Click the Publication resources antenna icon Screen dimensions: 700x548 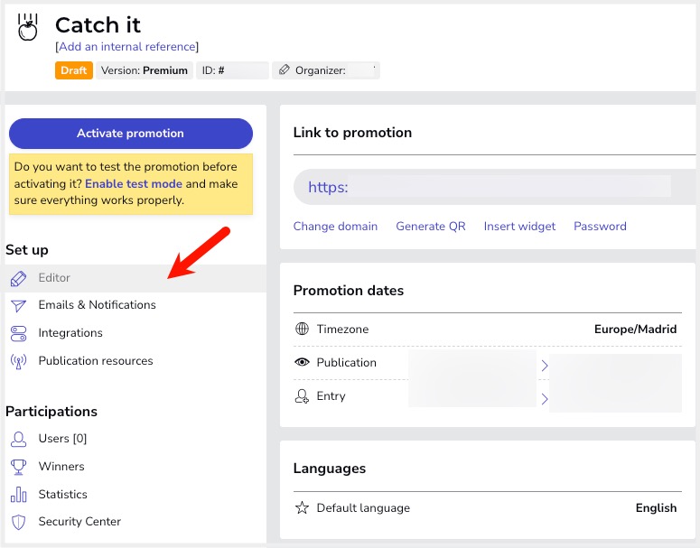point(18,361)
